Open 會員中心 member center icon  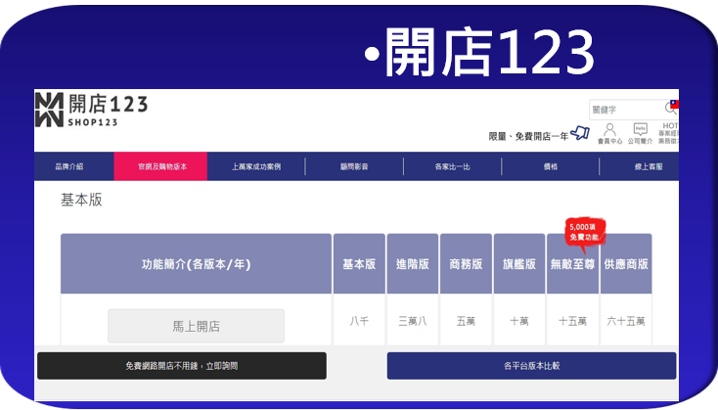coord(609,133)
